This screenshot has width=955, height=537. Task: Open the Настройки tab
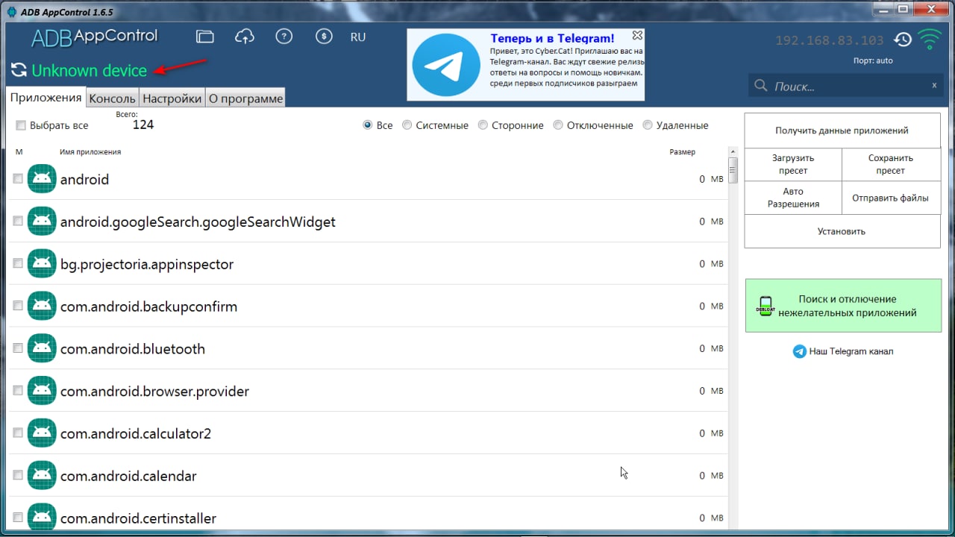point(172,98)
